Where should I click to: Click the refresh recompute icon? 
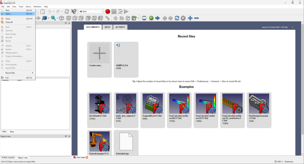(66, 11)
